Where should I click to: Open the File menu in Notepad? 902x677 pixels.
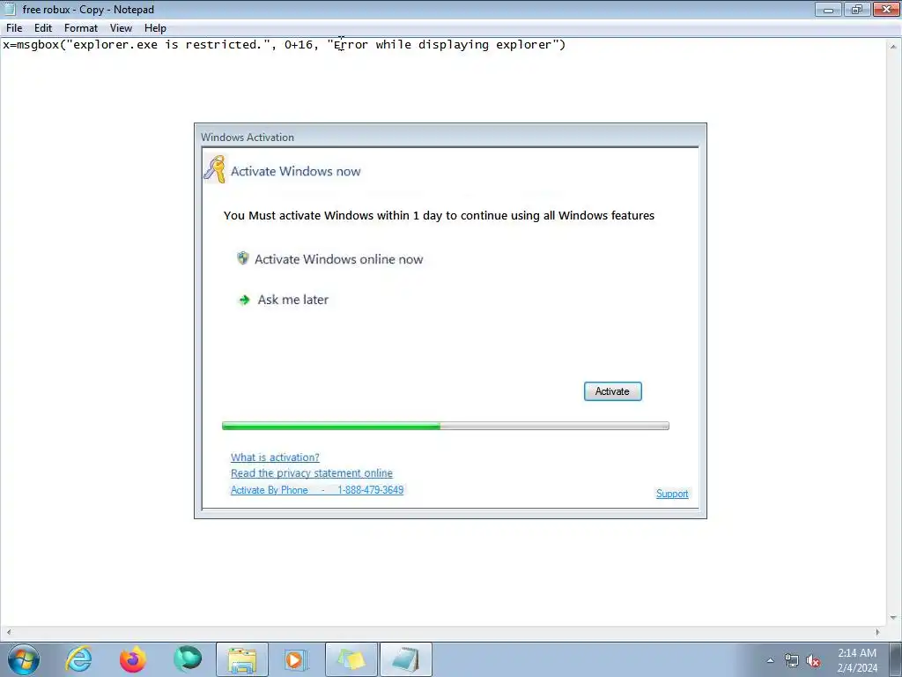click(14, 28)
